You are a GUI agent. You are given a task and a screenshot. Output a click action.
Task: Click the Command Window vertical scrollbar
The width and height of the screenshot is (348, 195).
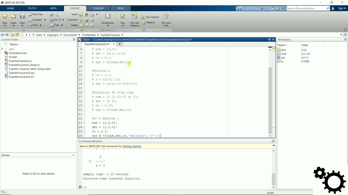[274, 179]
